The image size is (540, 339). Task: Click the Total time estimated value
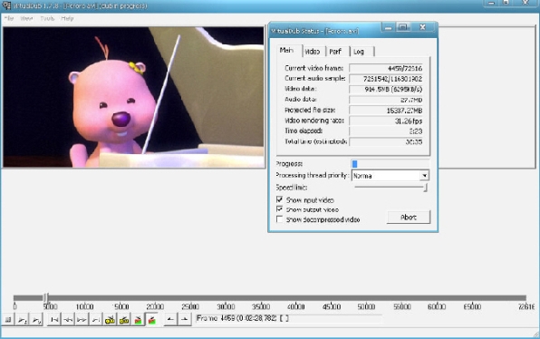pyautogui.click(x=386, y=141)
